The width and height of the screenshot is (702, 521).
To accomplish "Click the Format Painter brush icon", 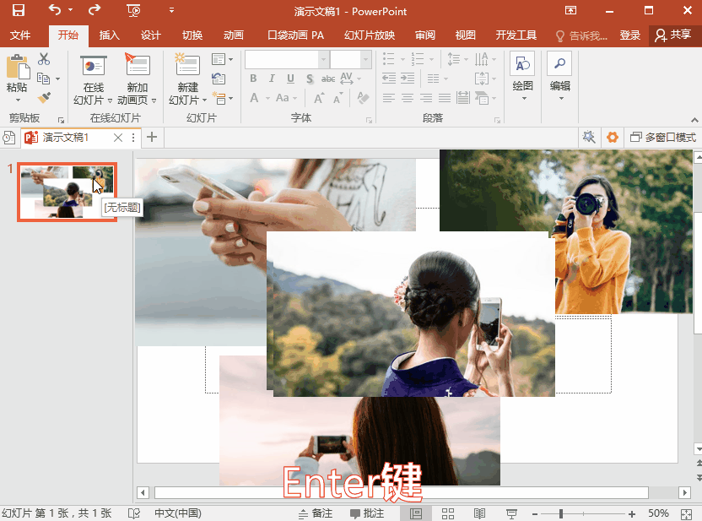I will [44, 98].
